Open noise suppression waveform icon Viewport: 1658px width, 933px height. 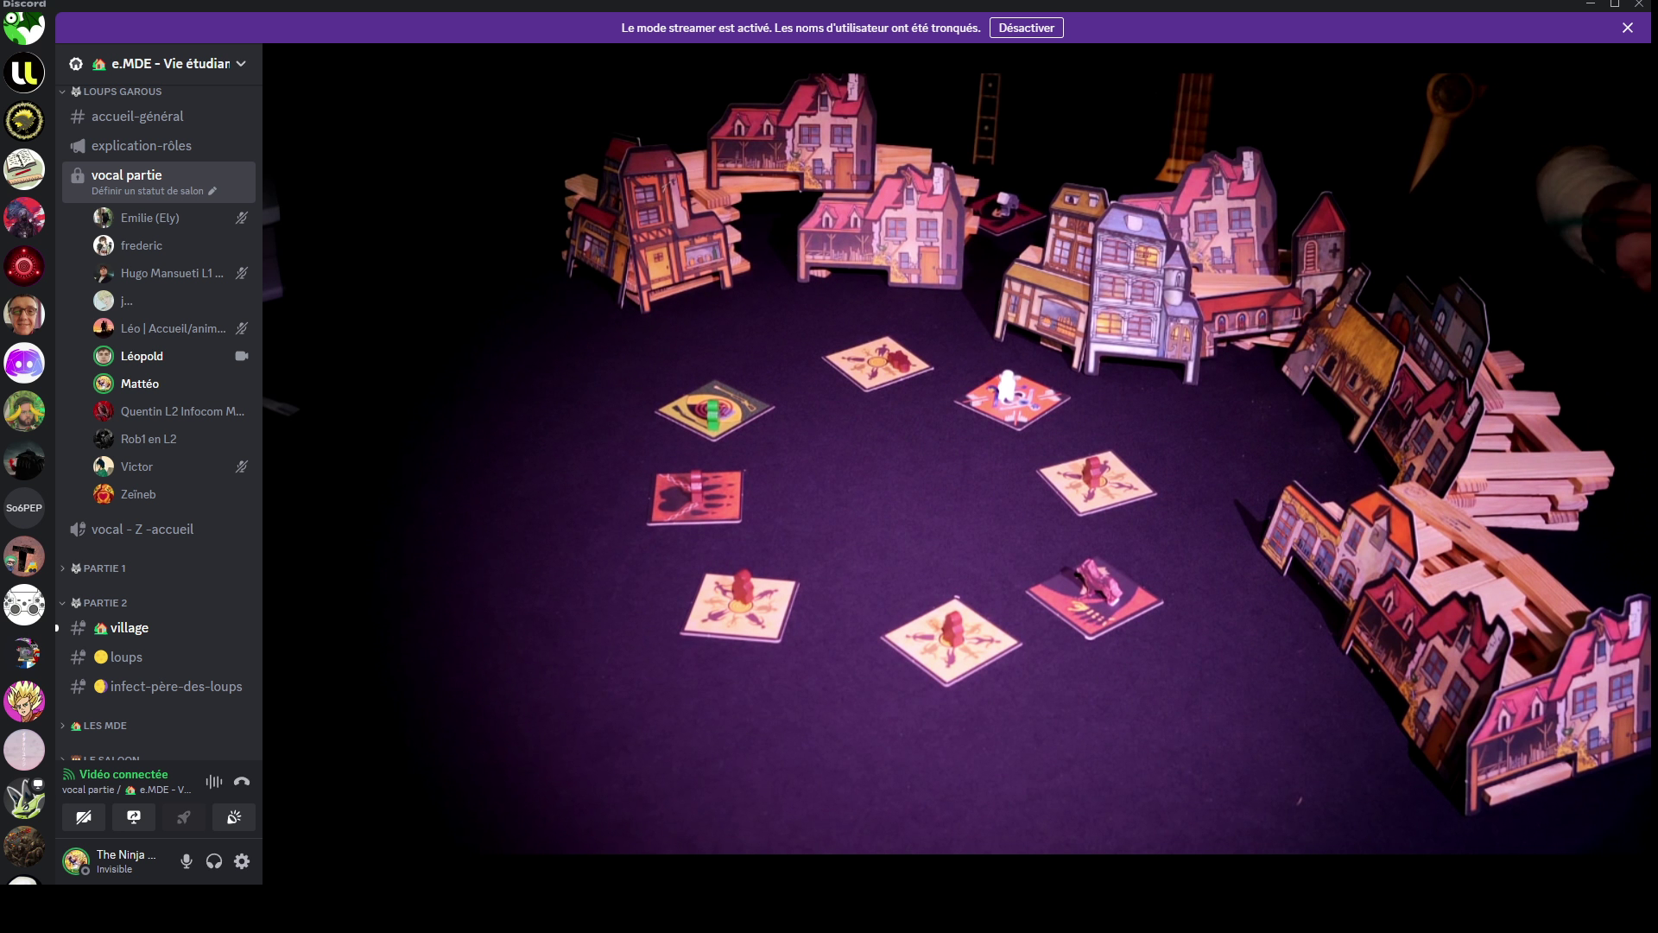tap(214, 782)
